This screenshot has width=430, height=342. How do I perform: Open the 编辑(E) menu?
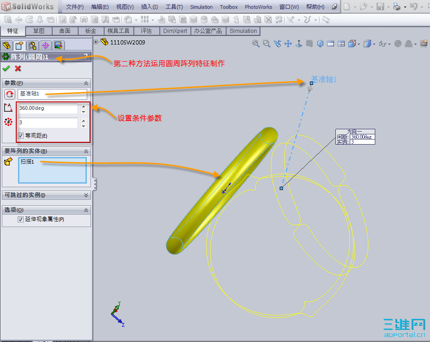pos(100,7)
